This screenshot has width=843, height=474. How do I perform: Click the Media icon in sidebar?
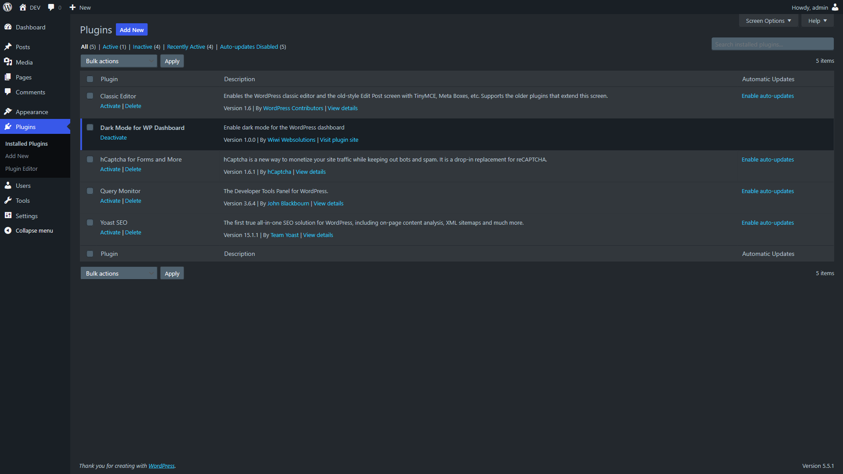(x=8, y=62)
